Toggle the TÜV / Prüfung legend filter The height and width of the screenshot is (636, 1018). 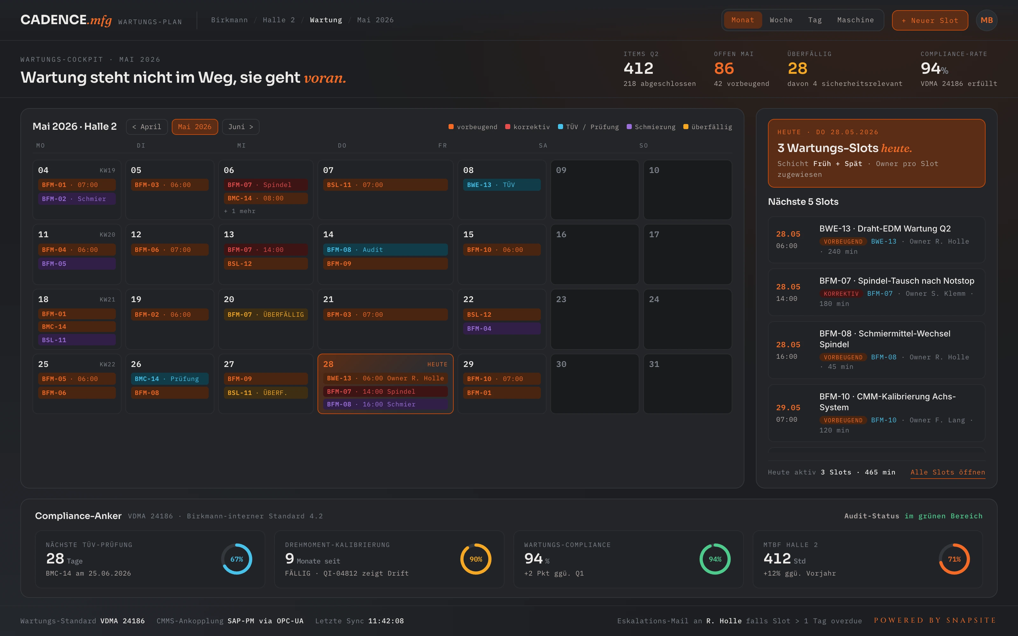coord(588,127)
